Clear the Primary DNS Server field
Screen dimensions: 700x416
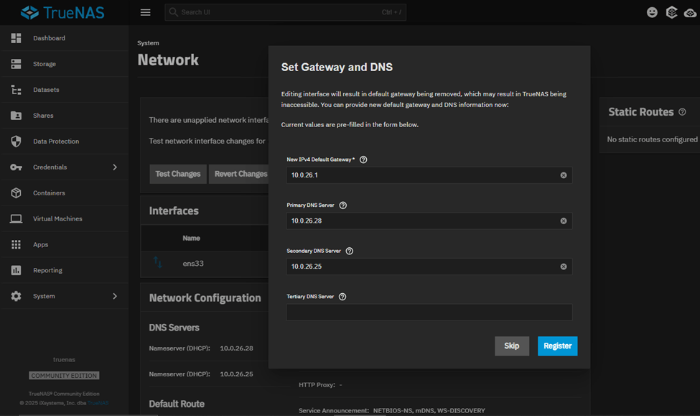pyautogui.click(x=563, y=221)
